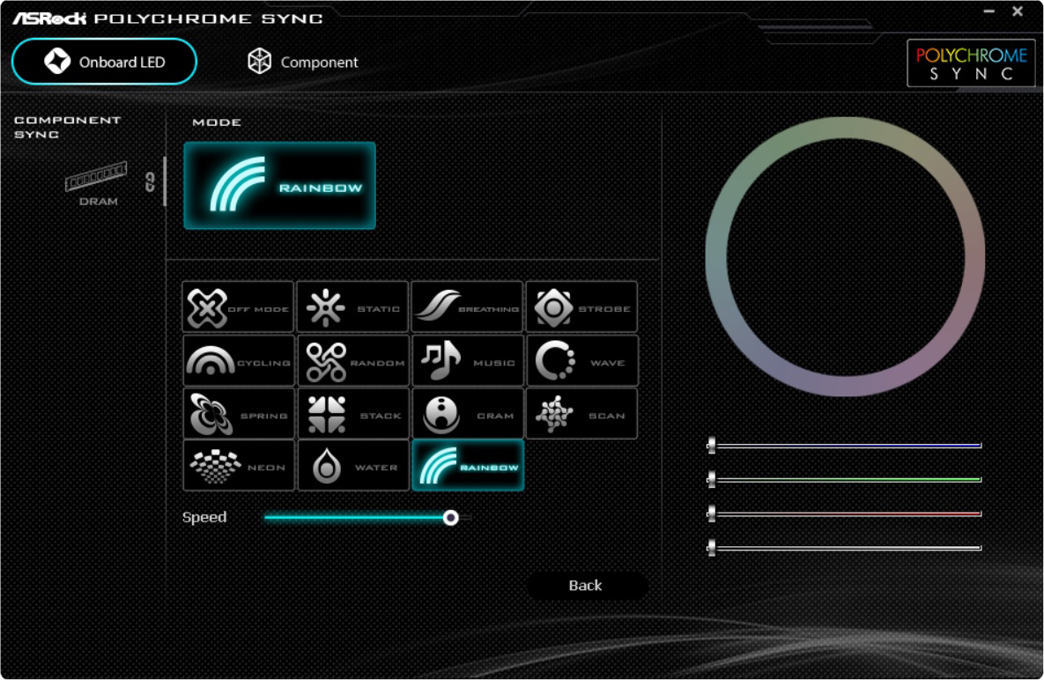Select the Water lighting mode
This screenshot has width=1044, height=680.
(353, 466)
